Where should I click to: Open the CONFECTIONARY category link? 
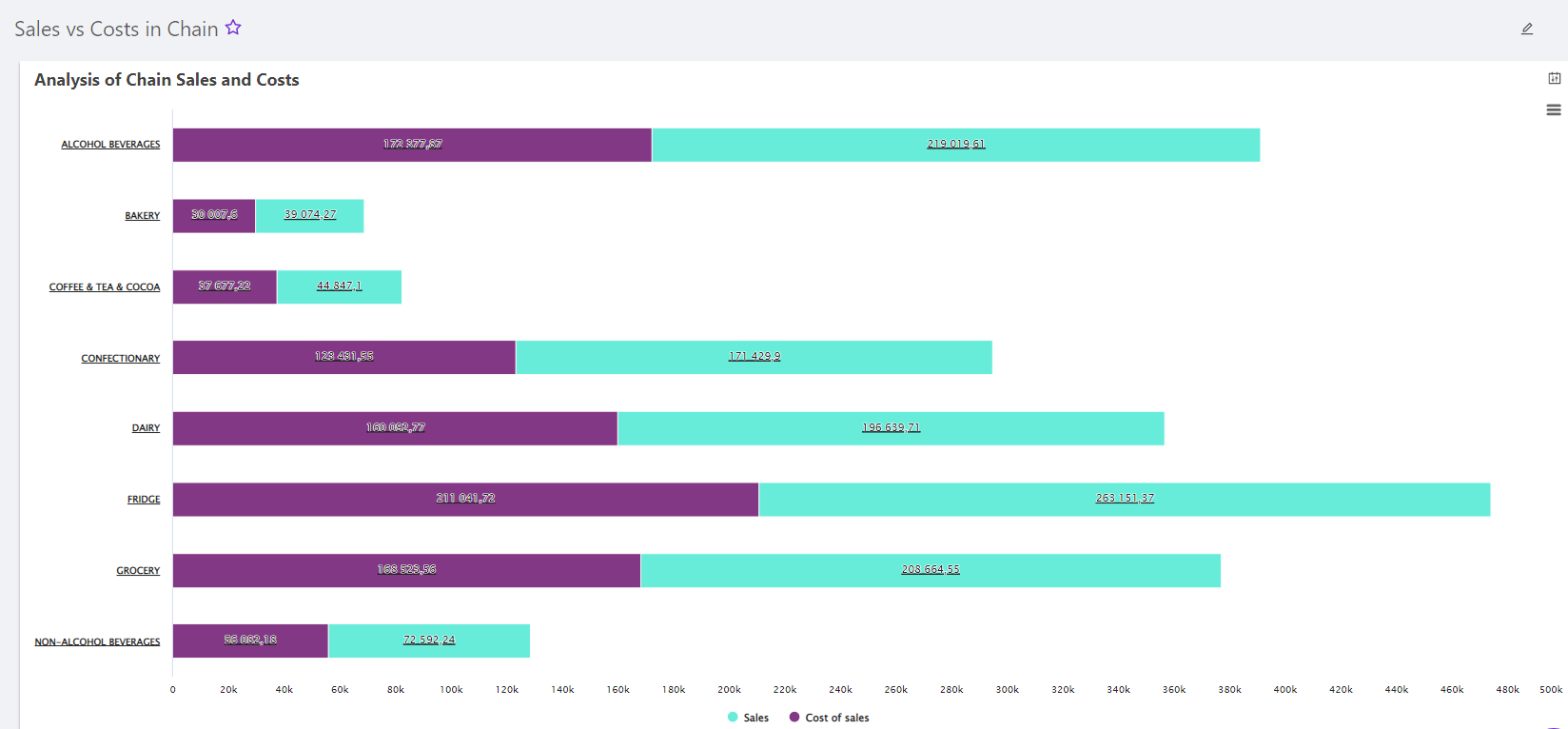(x=121, y=359)
